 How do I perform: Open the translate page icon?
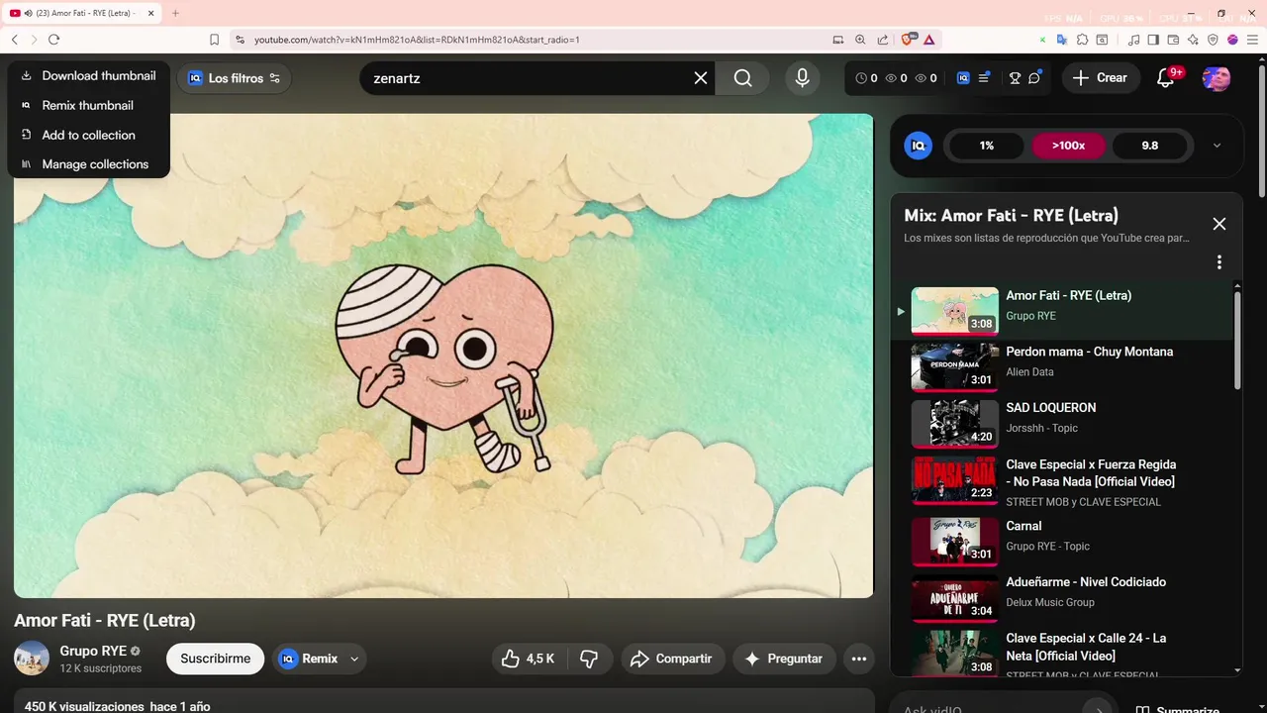(1062, 40)
